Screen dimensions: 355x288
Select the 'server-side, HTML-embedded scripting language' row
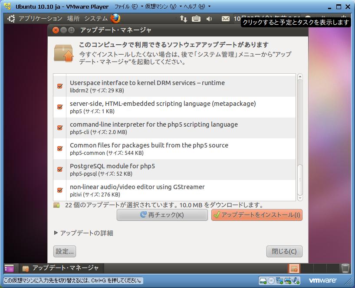(174, 107)
